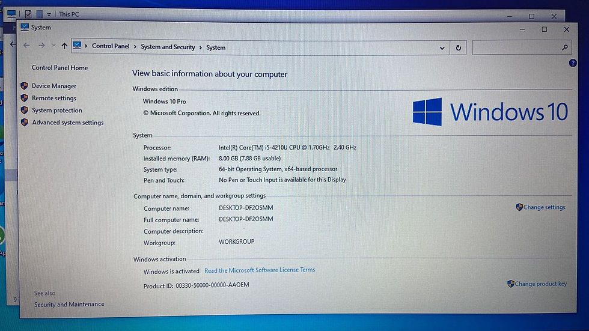
Task: Open Remote settings link
Action: (x=53, y=98)
